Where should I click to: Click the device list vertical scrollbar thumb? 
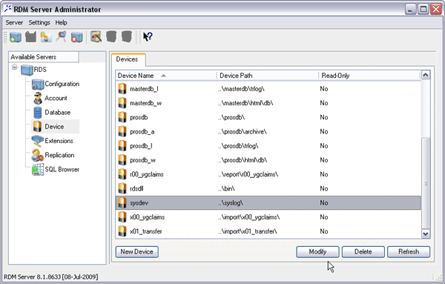tap(426, 183)
